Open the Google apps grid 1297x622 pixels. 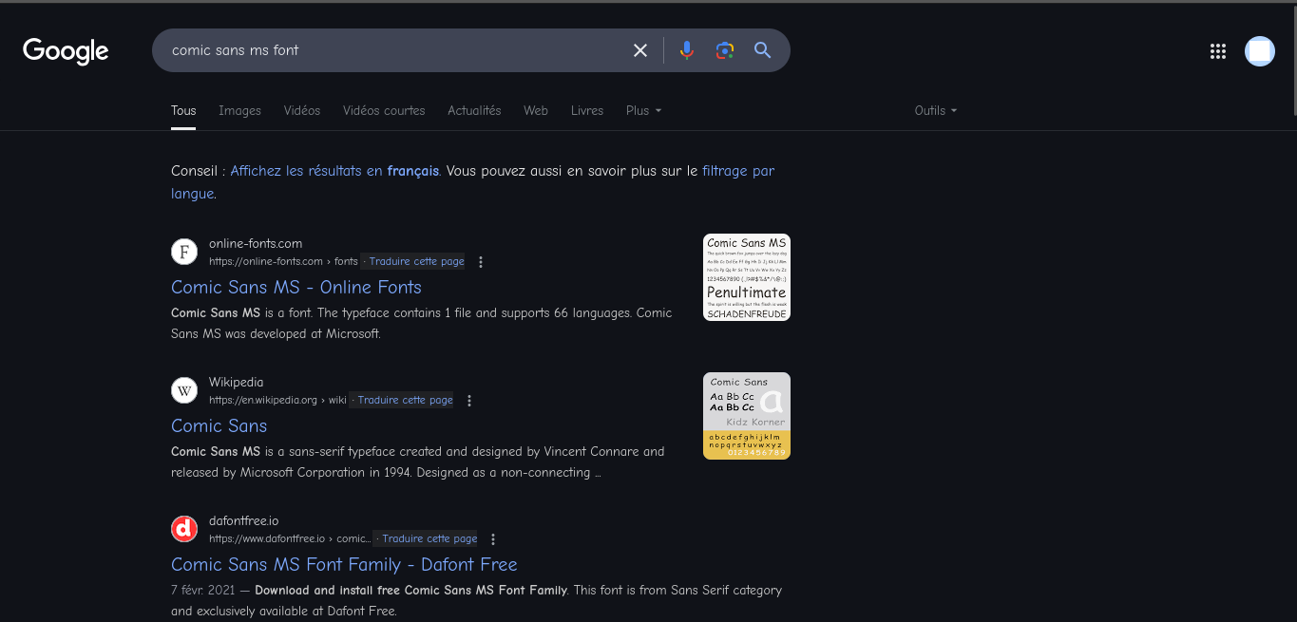(1218, 51)
